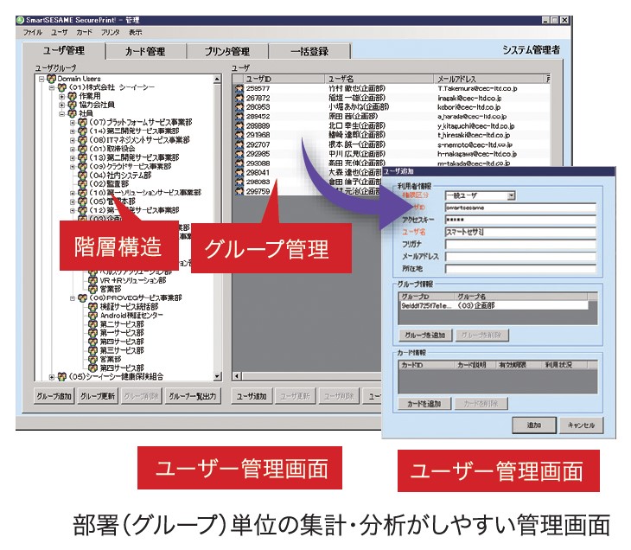The height and width of the screenshot is (550, 631).
Task: Confirm with the 追加 button in dialog
Action: point(534,425)
